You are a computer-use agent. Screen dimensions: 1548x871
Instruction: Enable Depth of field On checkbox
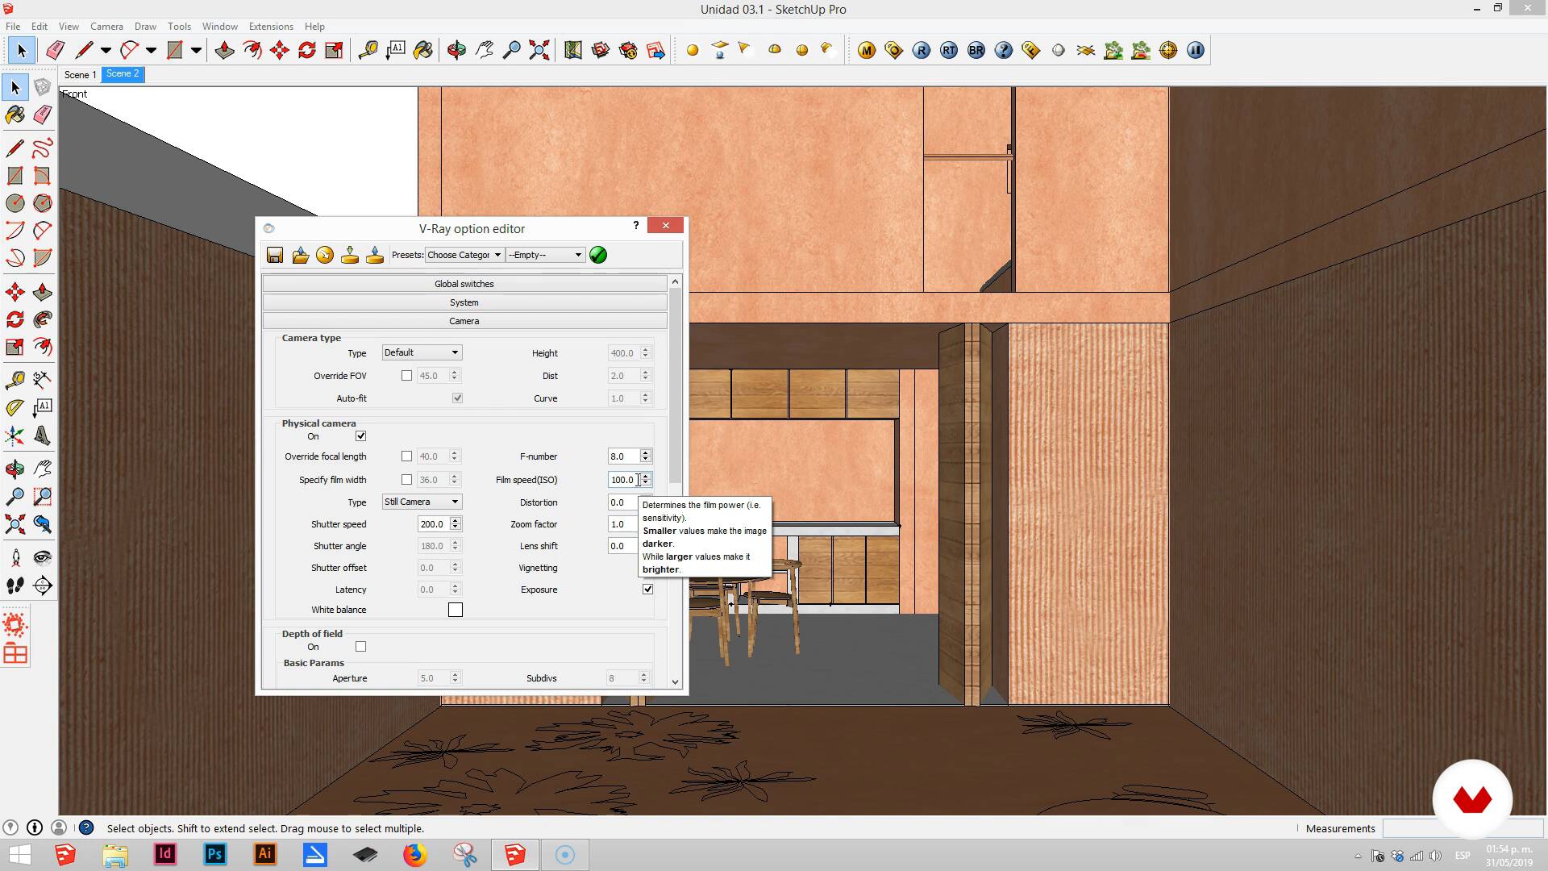360,647
